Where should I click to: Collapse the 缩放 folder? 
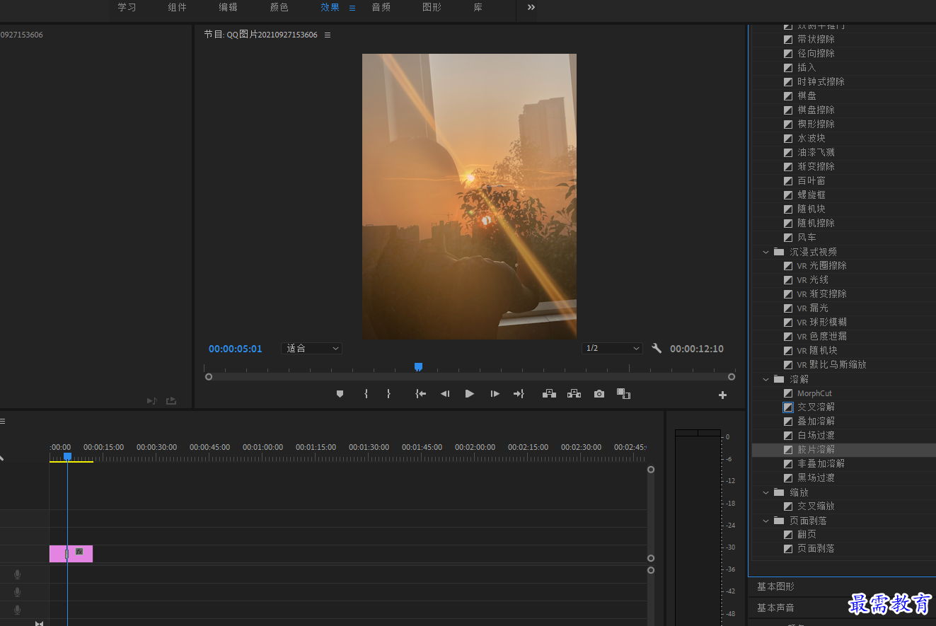tap(765, 492)
